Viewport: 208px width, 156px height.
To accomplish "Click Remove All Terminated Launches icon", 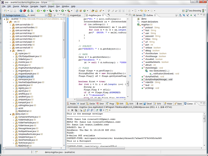I will (x=76, y=110).
